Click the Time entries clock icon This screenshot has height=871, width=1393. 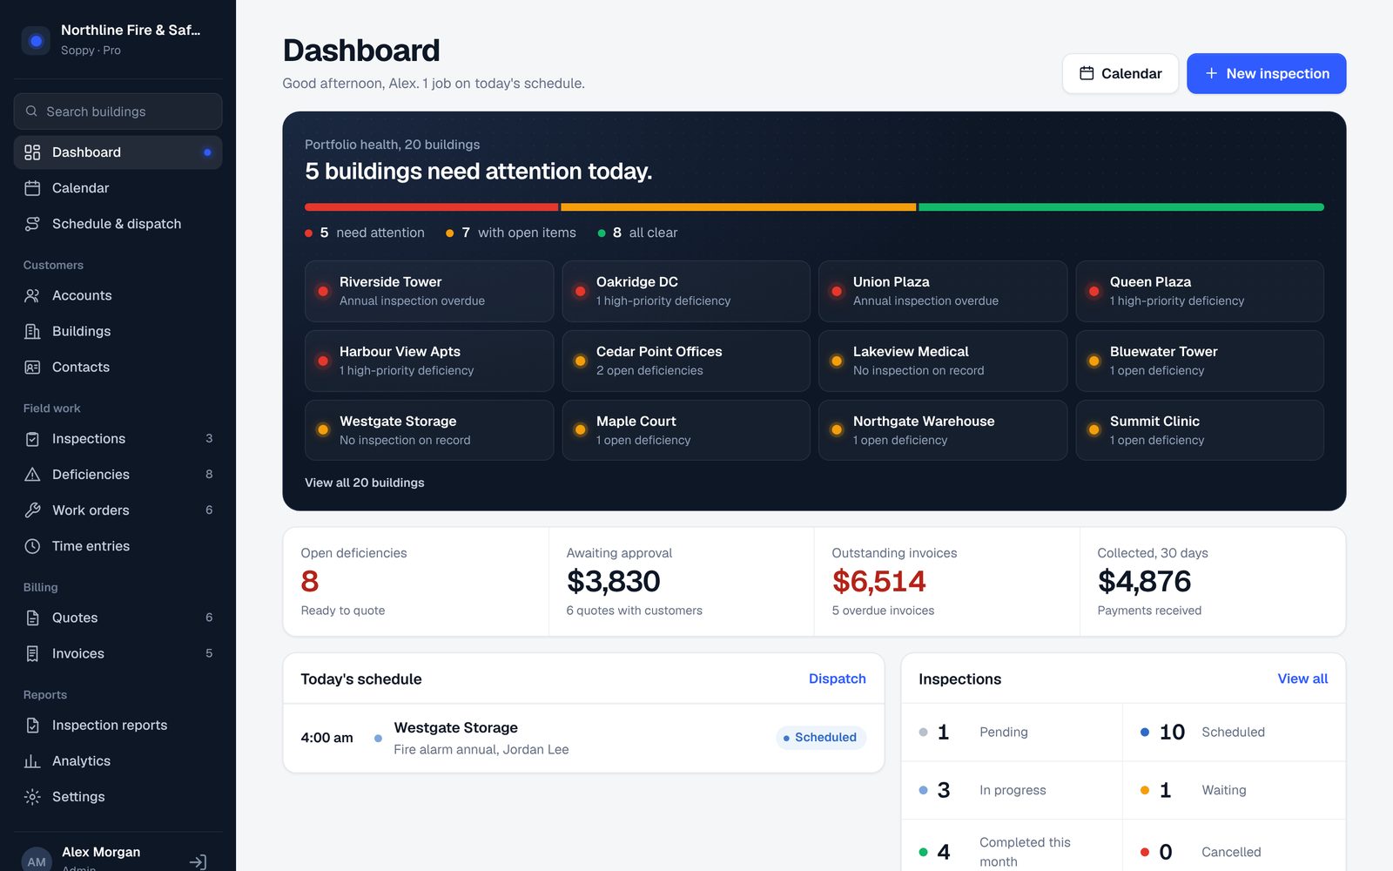(x=32, y=546)
